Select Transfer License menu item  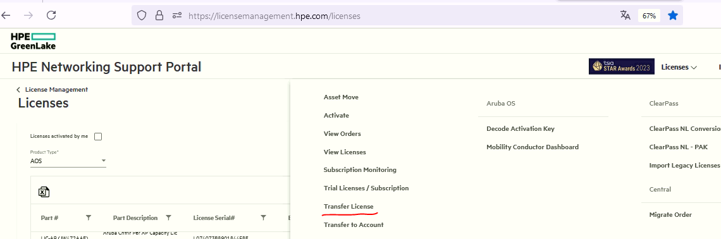click(x=348, y=206)
